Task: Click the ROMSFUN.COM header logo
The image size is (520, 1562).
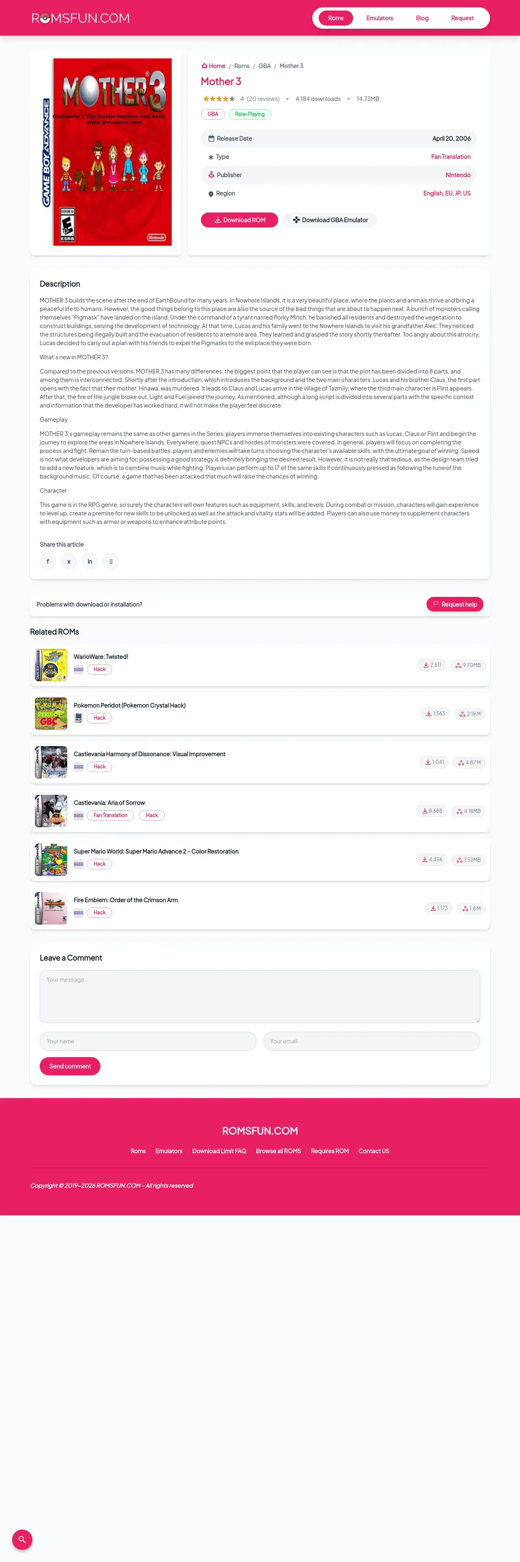Action: click(81, 18)
